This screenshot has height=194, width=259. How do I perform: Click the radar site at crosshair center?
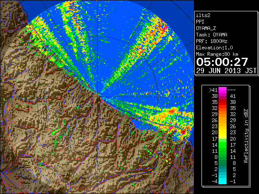coord(97,97)
